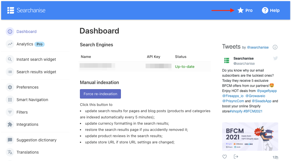Screen dimensions: 291x161
Task: Open the @SixadsApp mention link
Action: [x=261, y=101]
